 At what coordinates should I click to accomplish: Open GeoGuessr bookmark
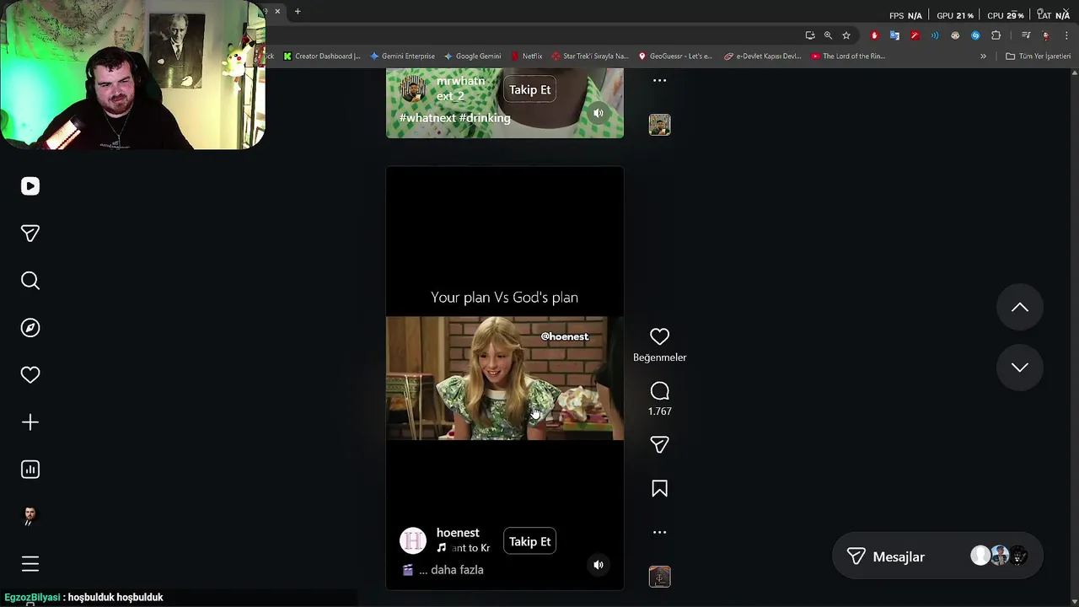click(x=675, y=56)
